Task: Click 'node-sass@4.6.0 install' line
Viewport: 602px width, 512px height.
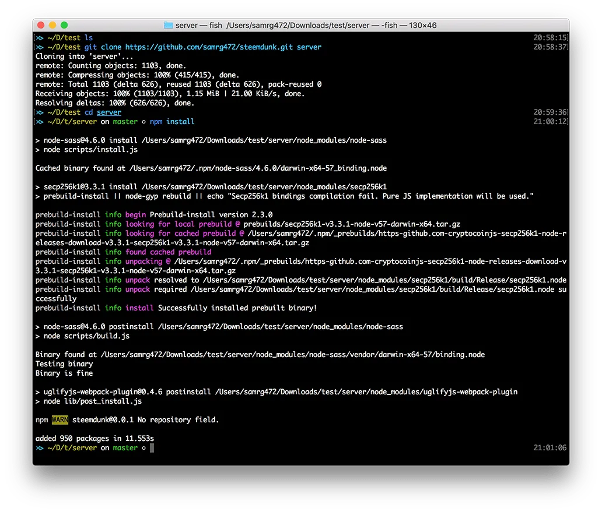Action: click(x=211, y=140)
